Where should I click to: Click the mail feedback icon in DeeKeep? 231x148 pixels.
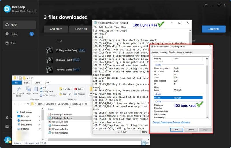(x=7, y=127)
